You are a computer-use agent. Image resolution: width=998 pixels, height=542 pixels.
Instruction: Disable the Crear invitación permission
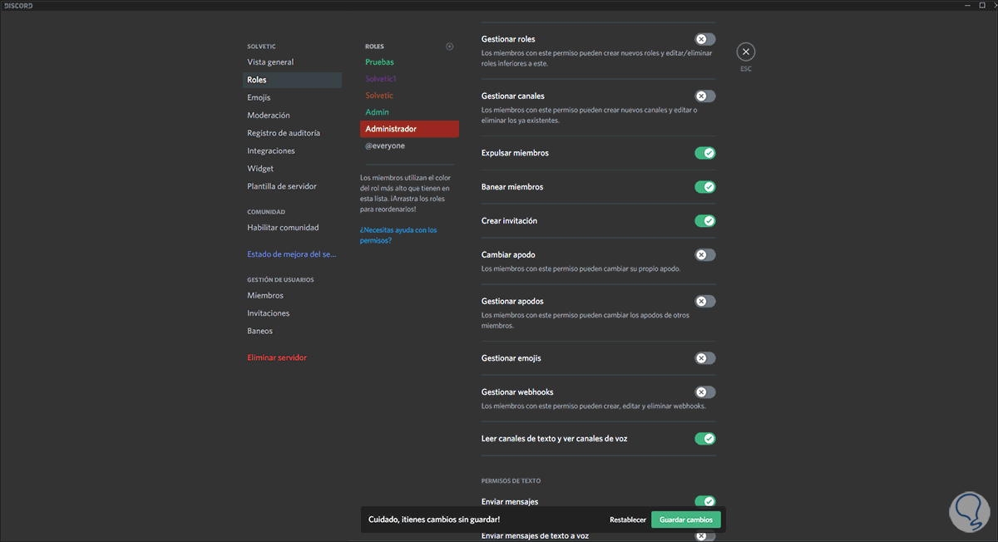704,221
